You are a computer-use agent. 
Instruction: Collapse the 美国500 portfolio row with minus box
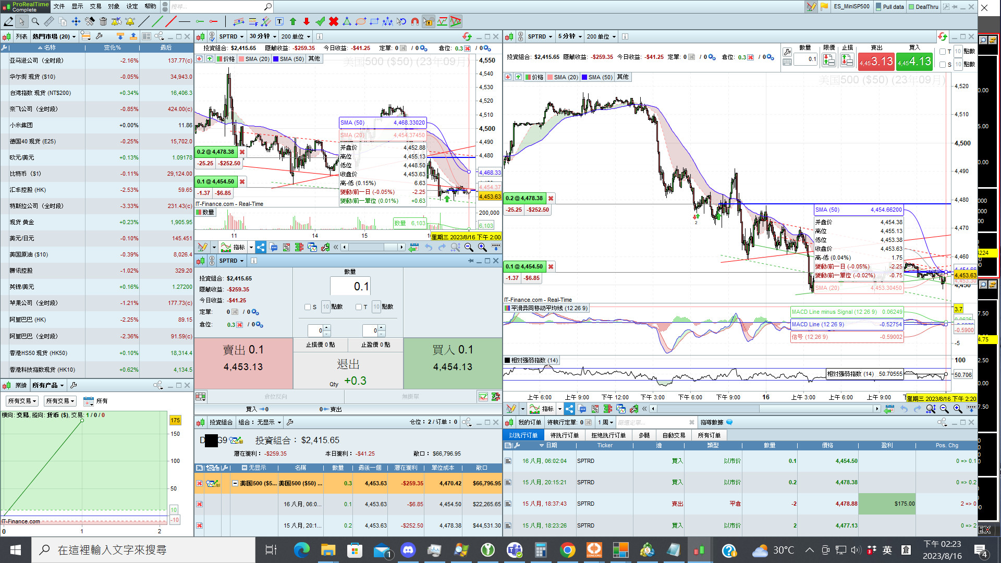coord(235,483)
